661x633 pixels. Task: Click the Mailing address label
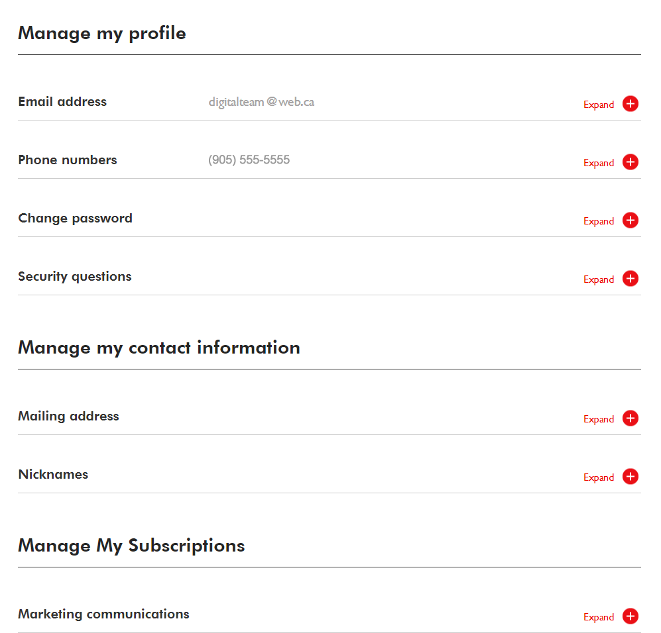tap(68, 416)
